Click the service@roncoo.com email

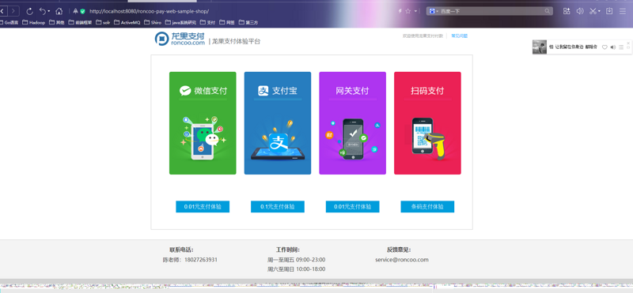pos(402,260)
